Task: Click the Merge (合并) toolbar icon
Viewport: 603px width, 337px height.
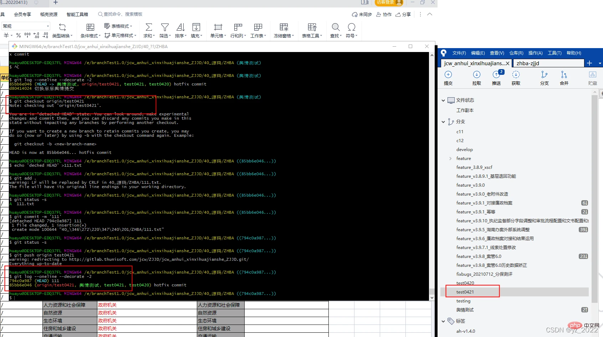Action: coord(564,75)
